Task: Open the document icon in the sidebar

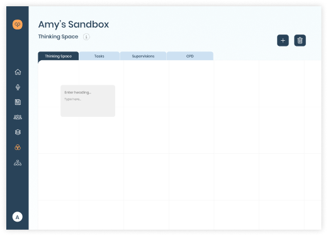Action: 18,102
